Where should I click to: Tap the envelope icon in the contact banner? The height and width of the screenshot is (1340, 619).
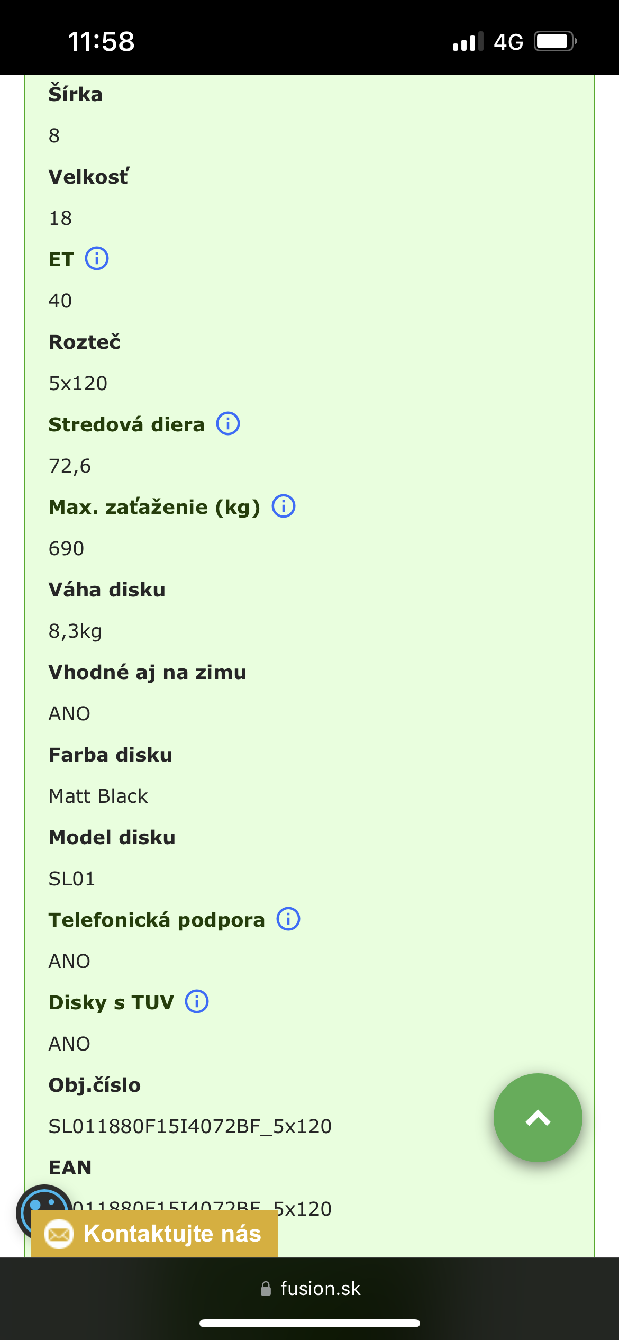[59, 1234]
